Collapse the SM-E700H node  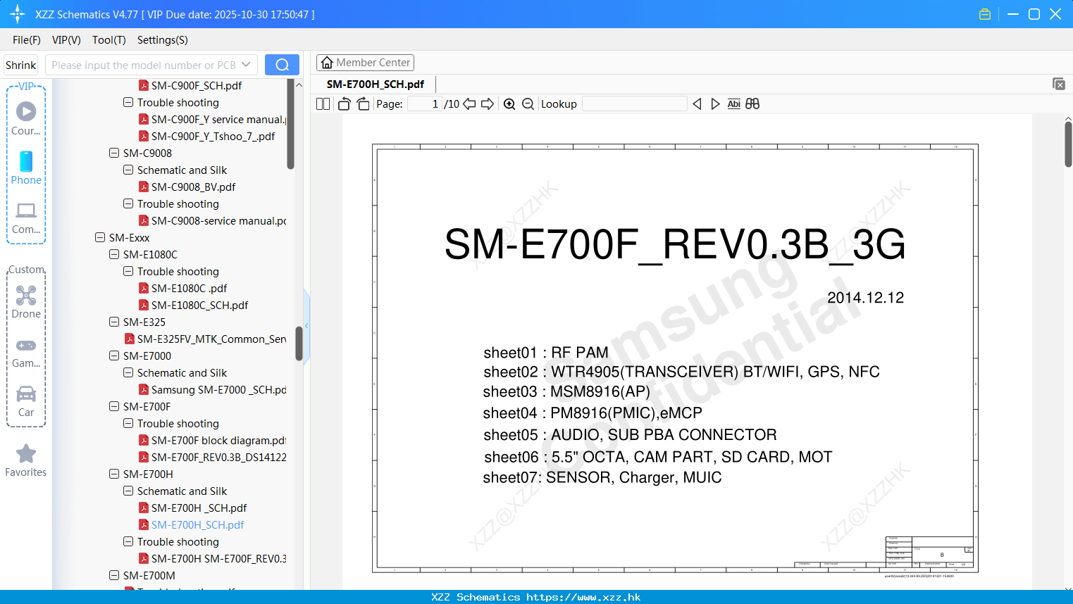tap(114, 474)
